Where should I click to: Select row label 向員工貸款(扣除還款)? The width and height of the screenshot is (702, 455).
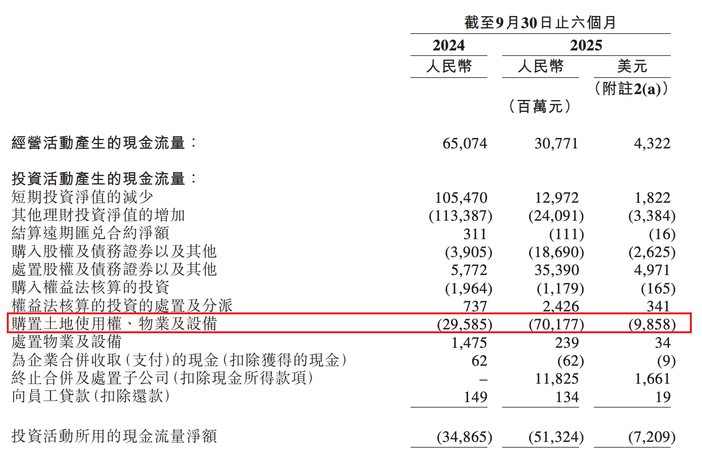point(91,396)
